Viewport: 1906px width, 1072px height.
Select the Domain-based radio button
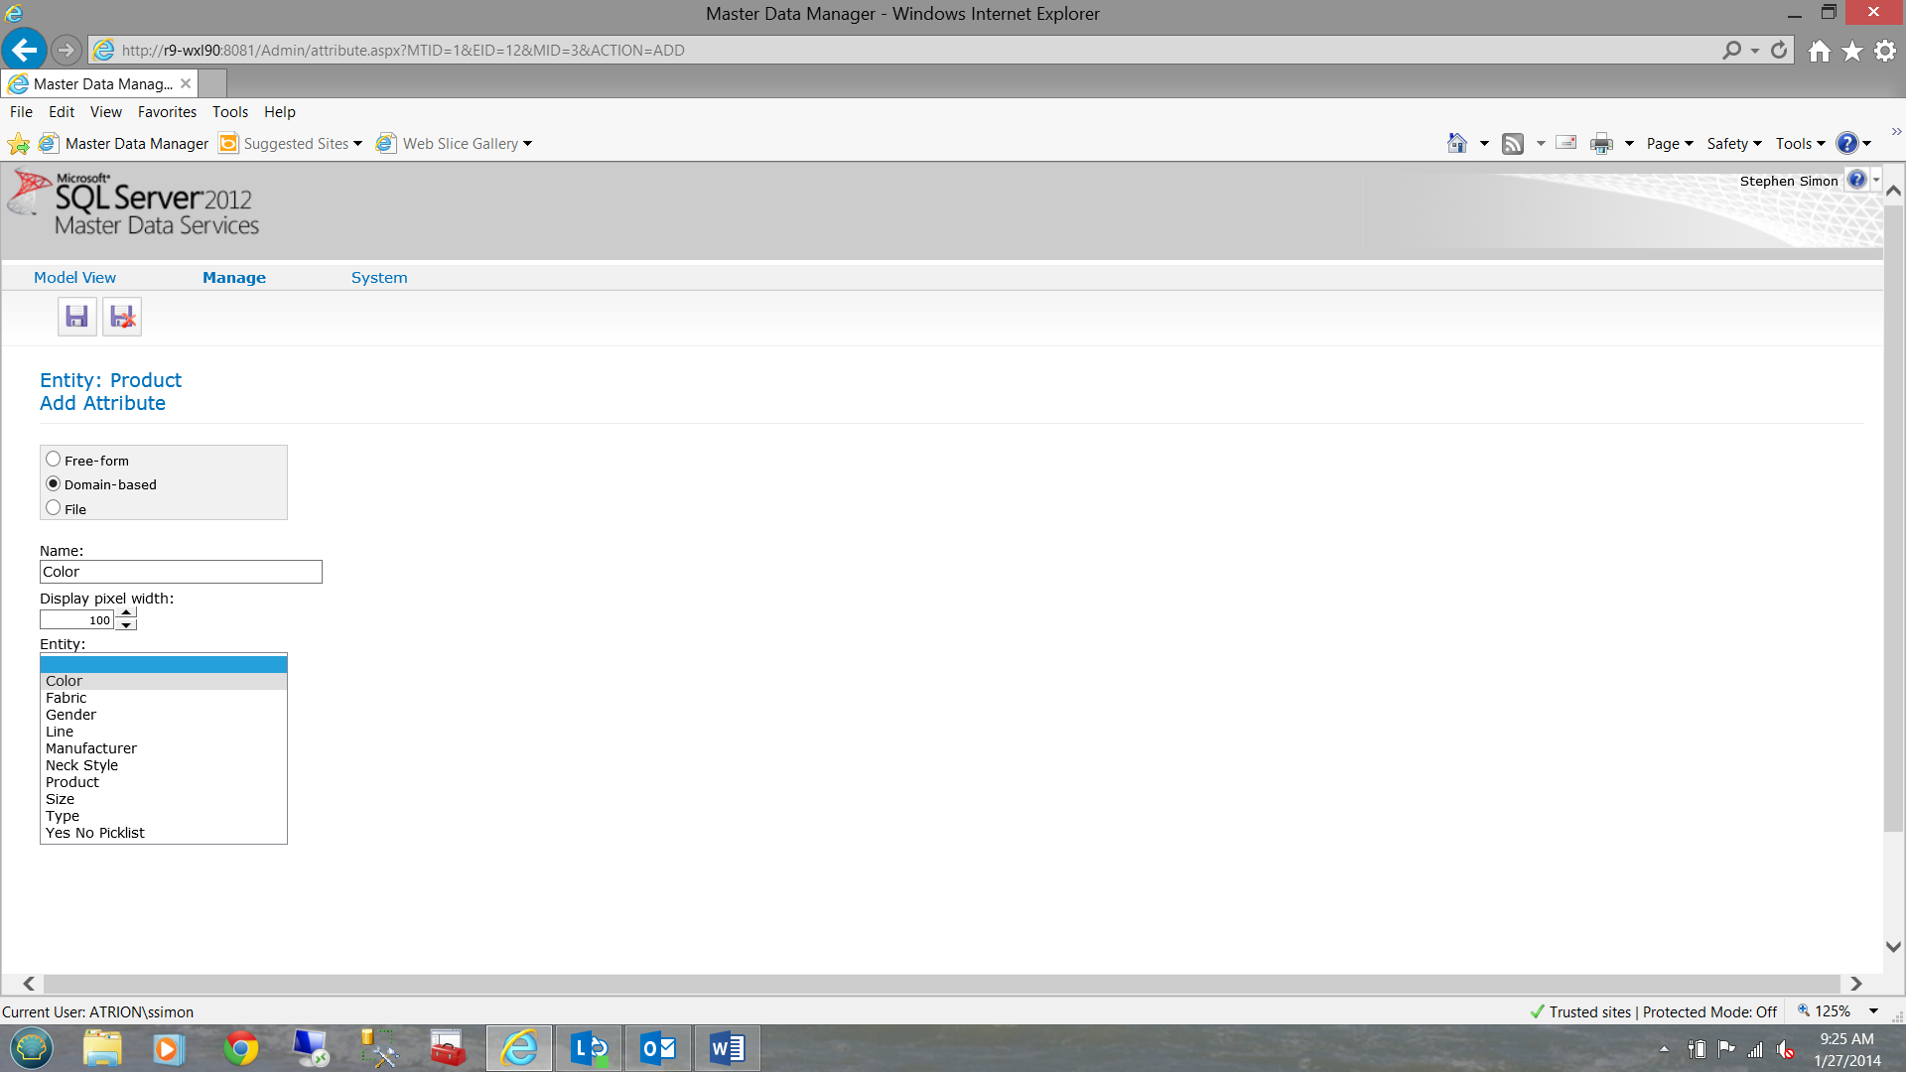[54, 483]
